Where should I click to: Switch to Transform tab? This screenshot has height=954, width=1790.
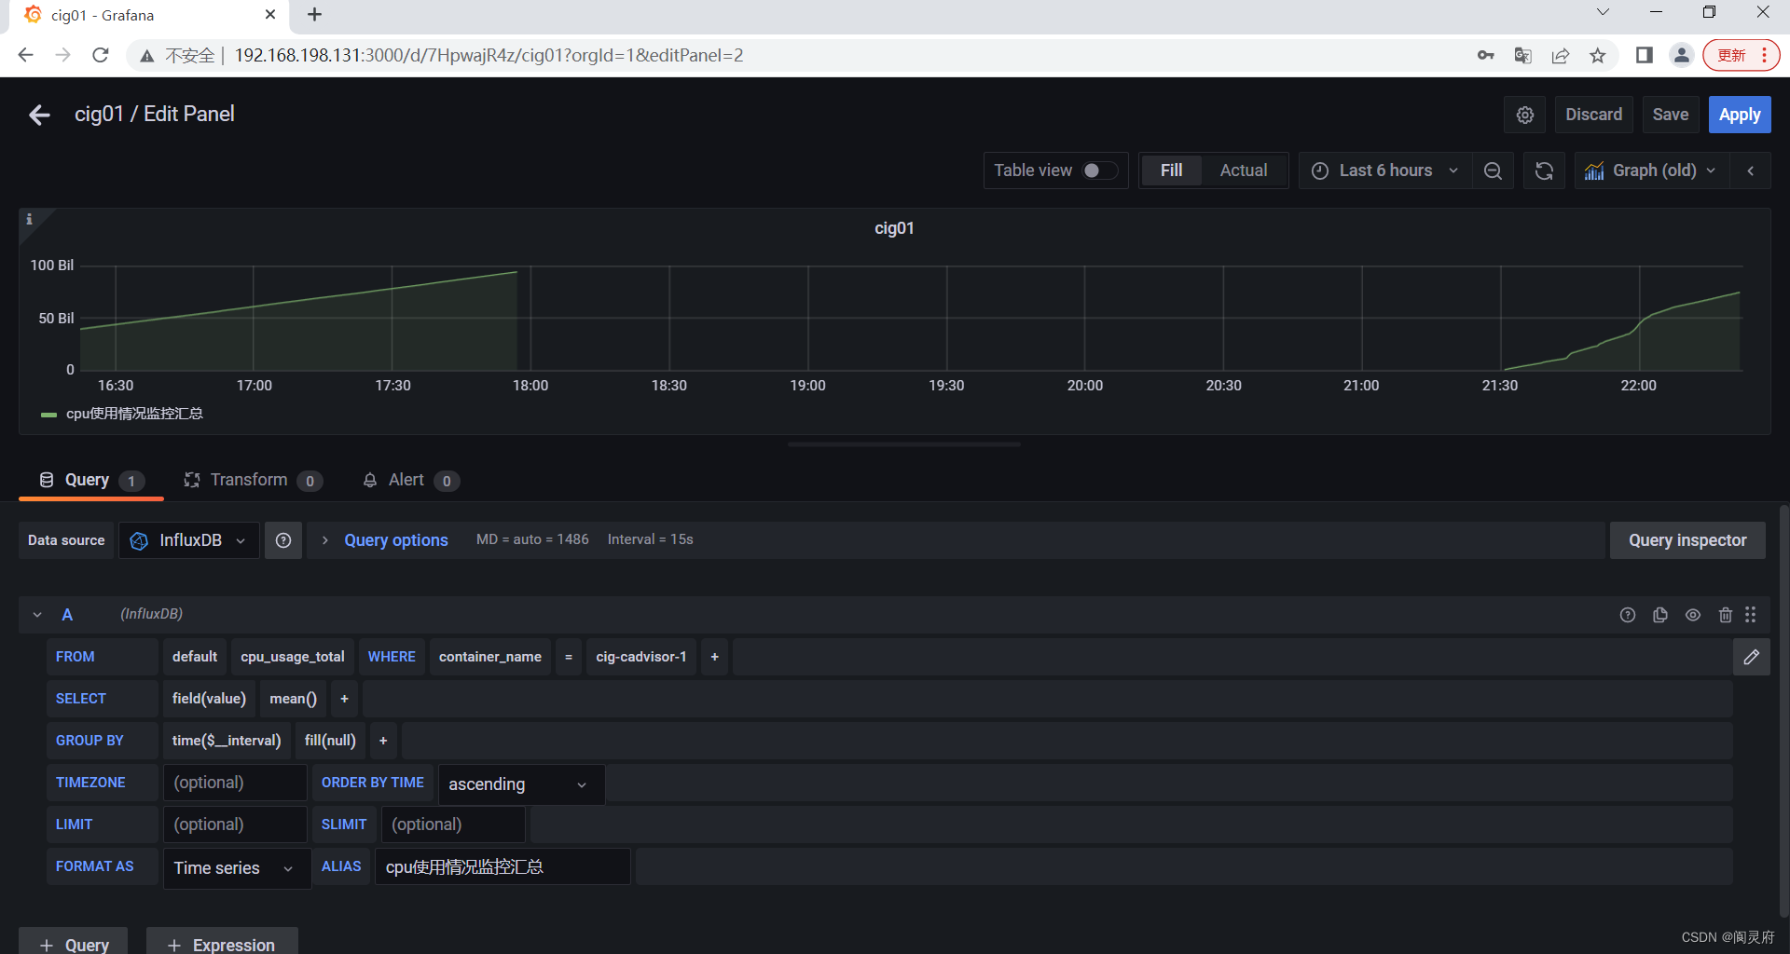(253, 481)
